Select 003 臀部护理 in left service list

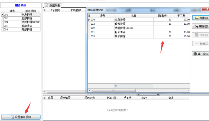[21, 29]
